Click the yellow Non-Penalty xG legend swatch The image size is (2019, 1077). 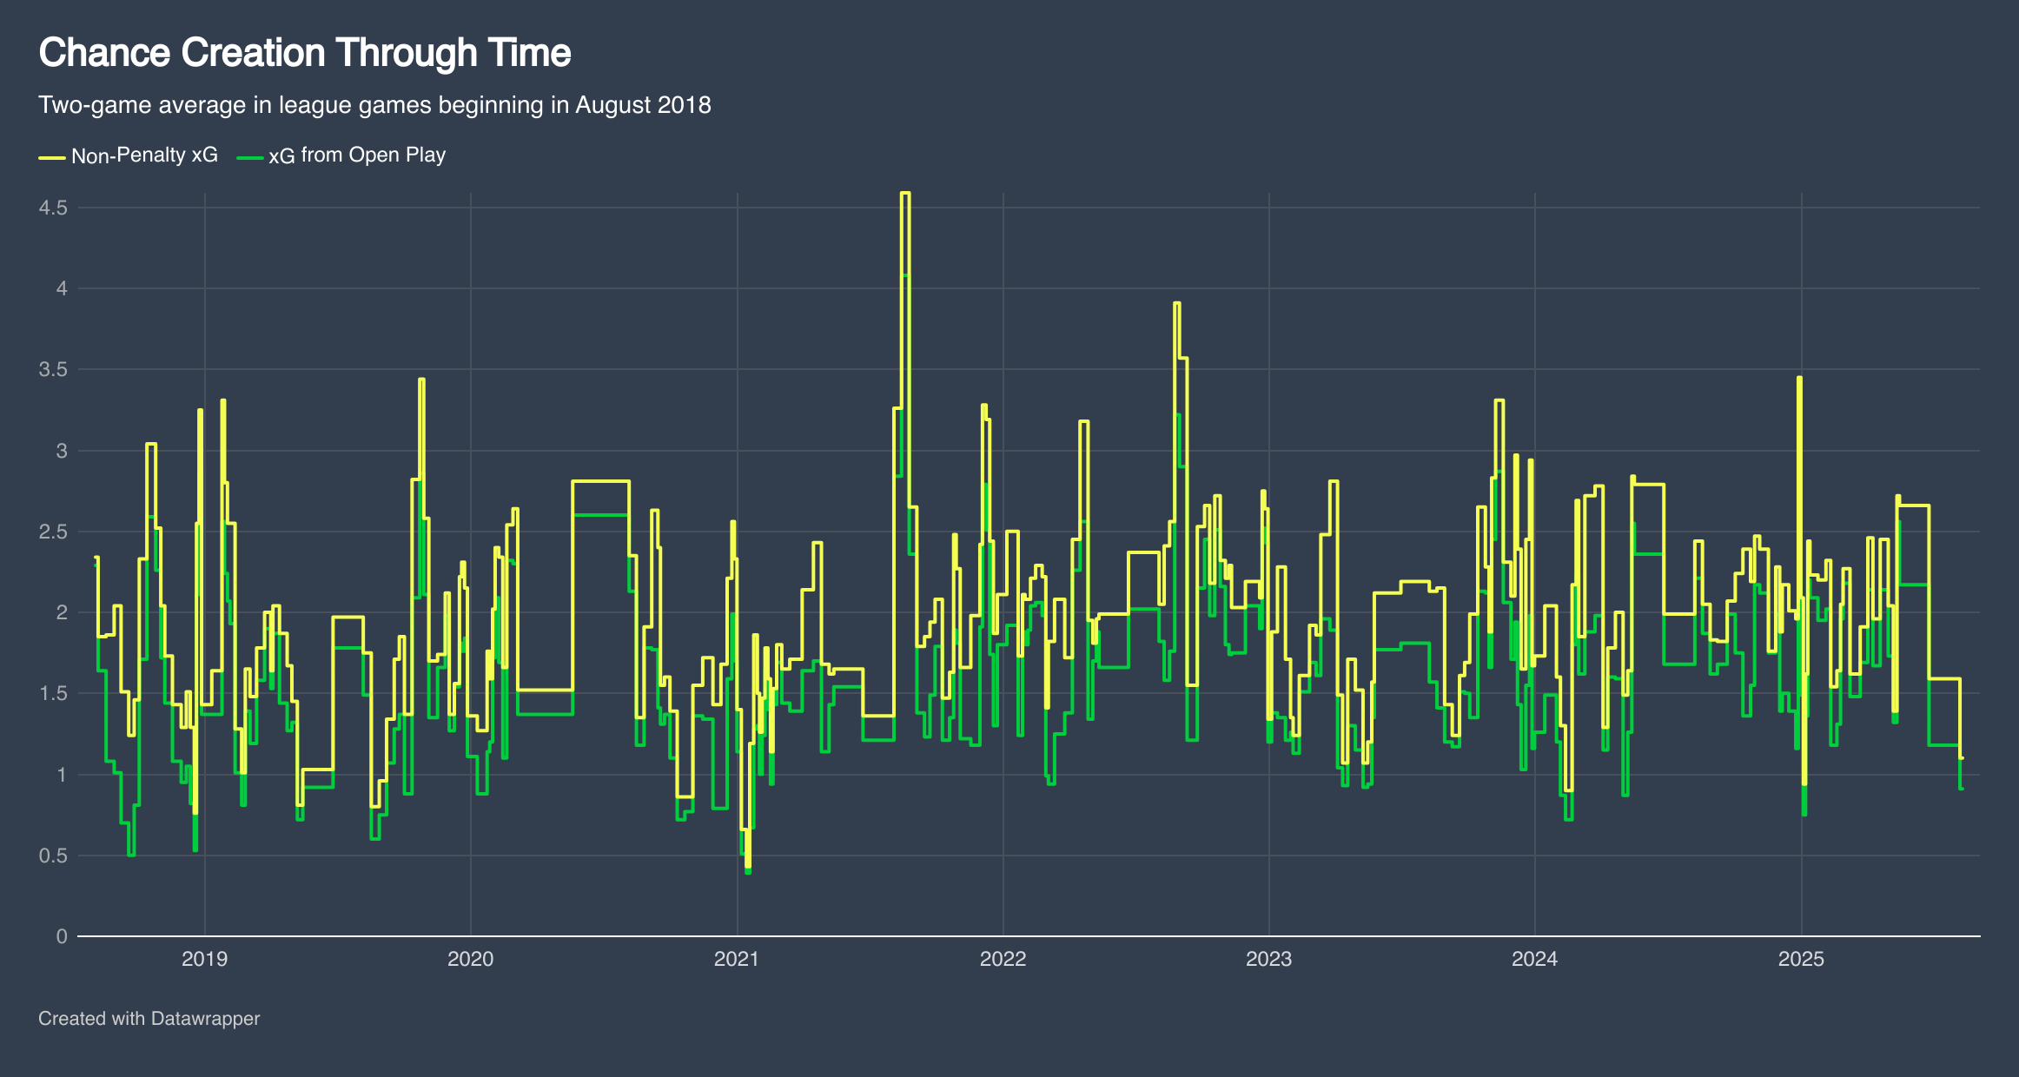coord(51,157)
